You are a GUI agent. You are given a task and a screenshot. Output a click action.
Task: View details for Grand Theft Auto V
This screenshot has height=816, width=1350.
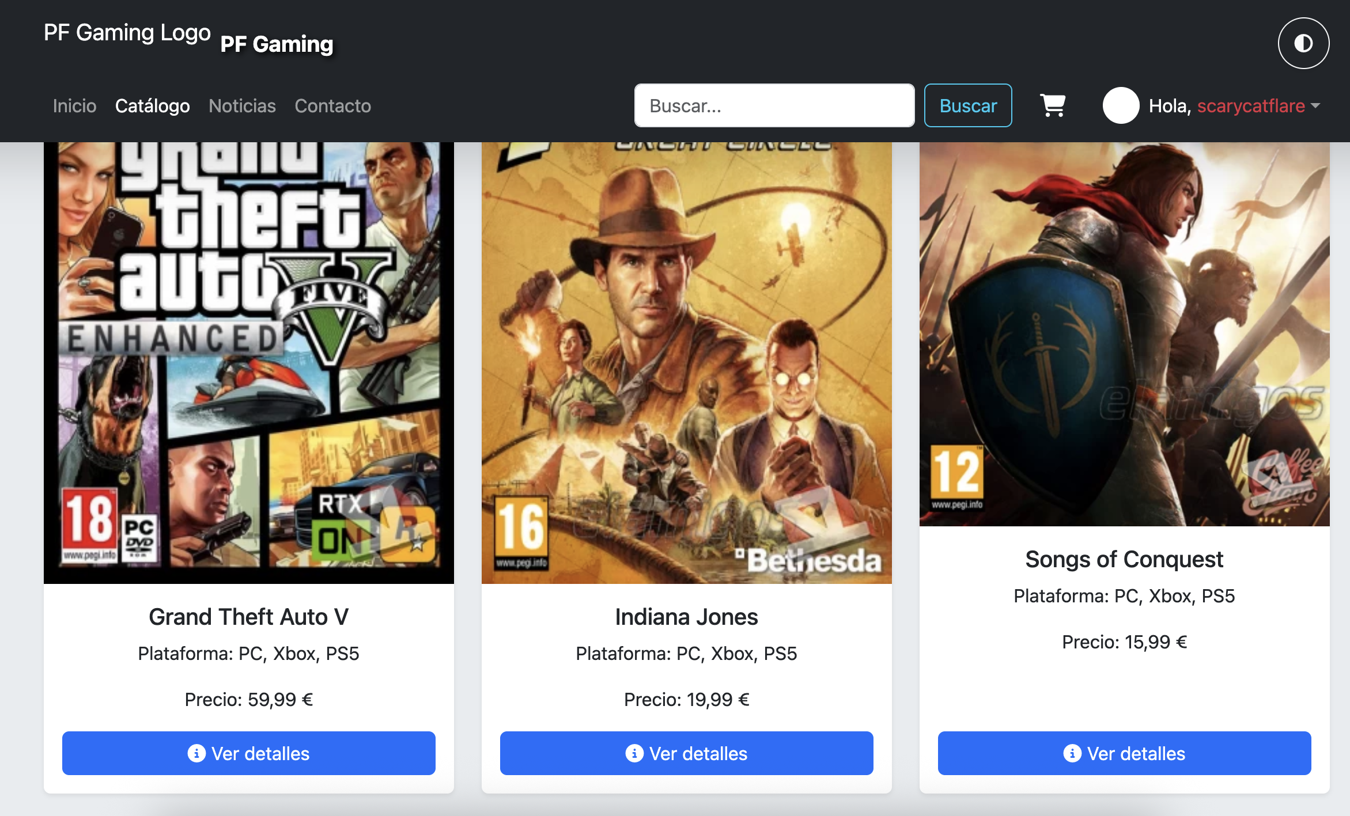[x=248, y=753]
